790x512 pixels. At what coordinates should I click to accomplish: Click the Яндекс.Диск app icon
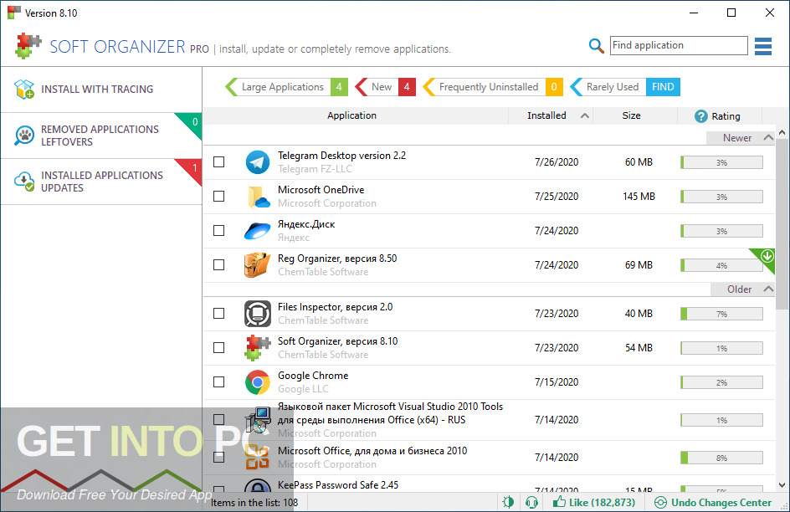click(258, 231)
